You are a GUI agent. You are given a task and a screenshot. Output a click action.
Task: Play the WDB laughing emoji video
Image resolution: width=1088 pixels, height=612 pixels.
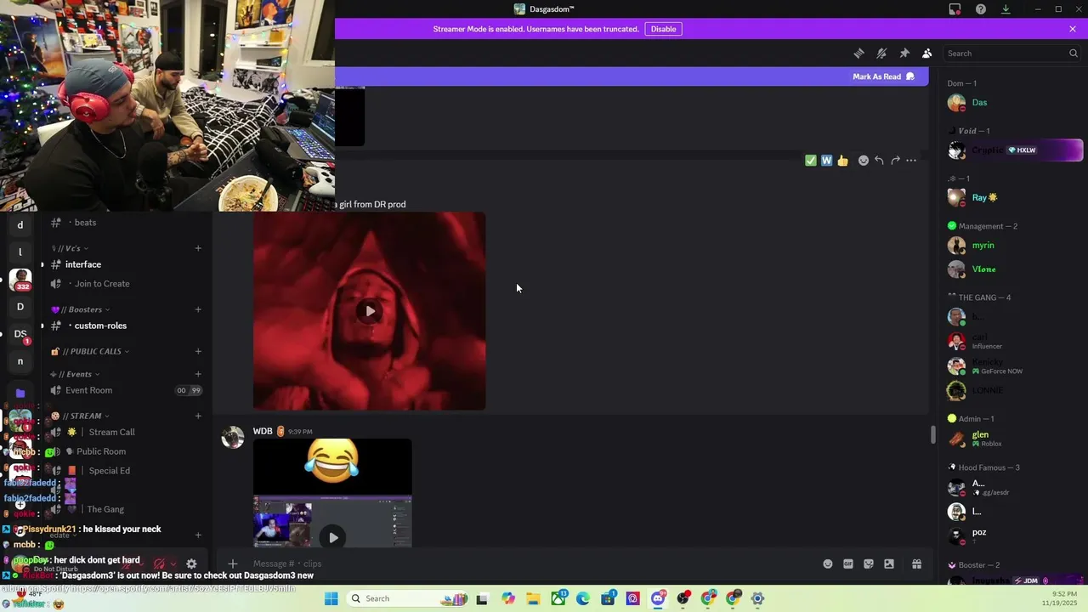pos(333,537)
